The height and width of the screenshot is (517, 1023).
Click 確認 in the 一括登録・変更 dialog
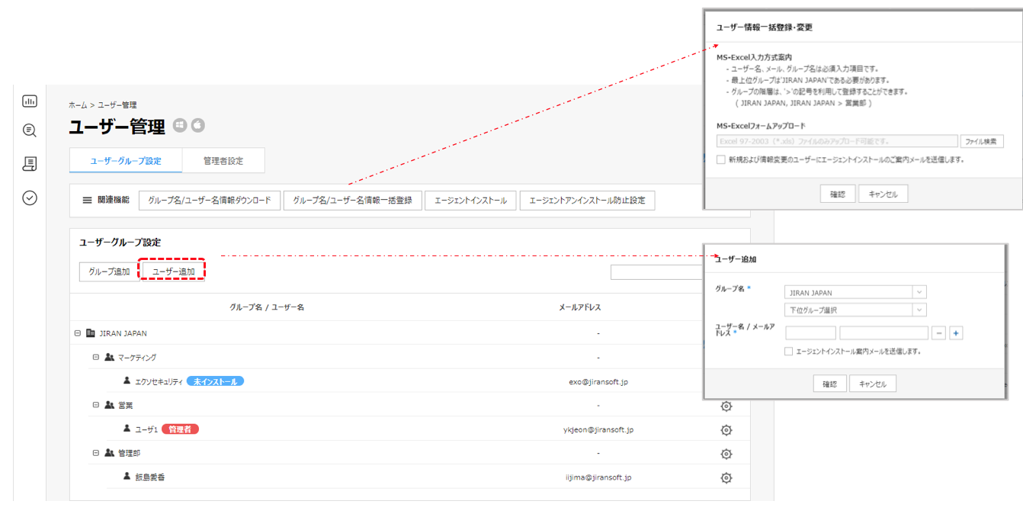[838, 194]
